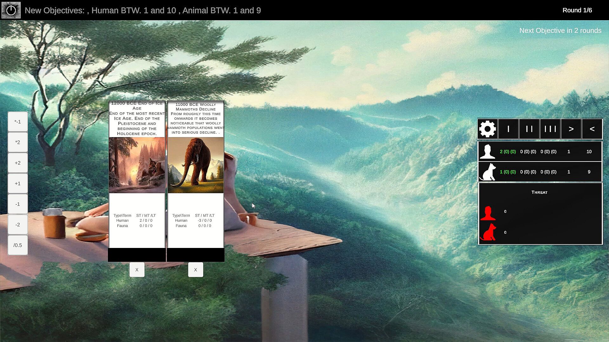Select the woolly mammoth card image
Screen dimensions: 609x342
[x=195, y=165]
